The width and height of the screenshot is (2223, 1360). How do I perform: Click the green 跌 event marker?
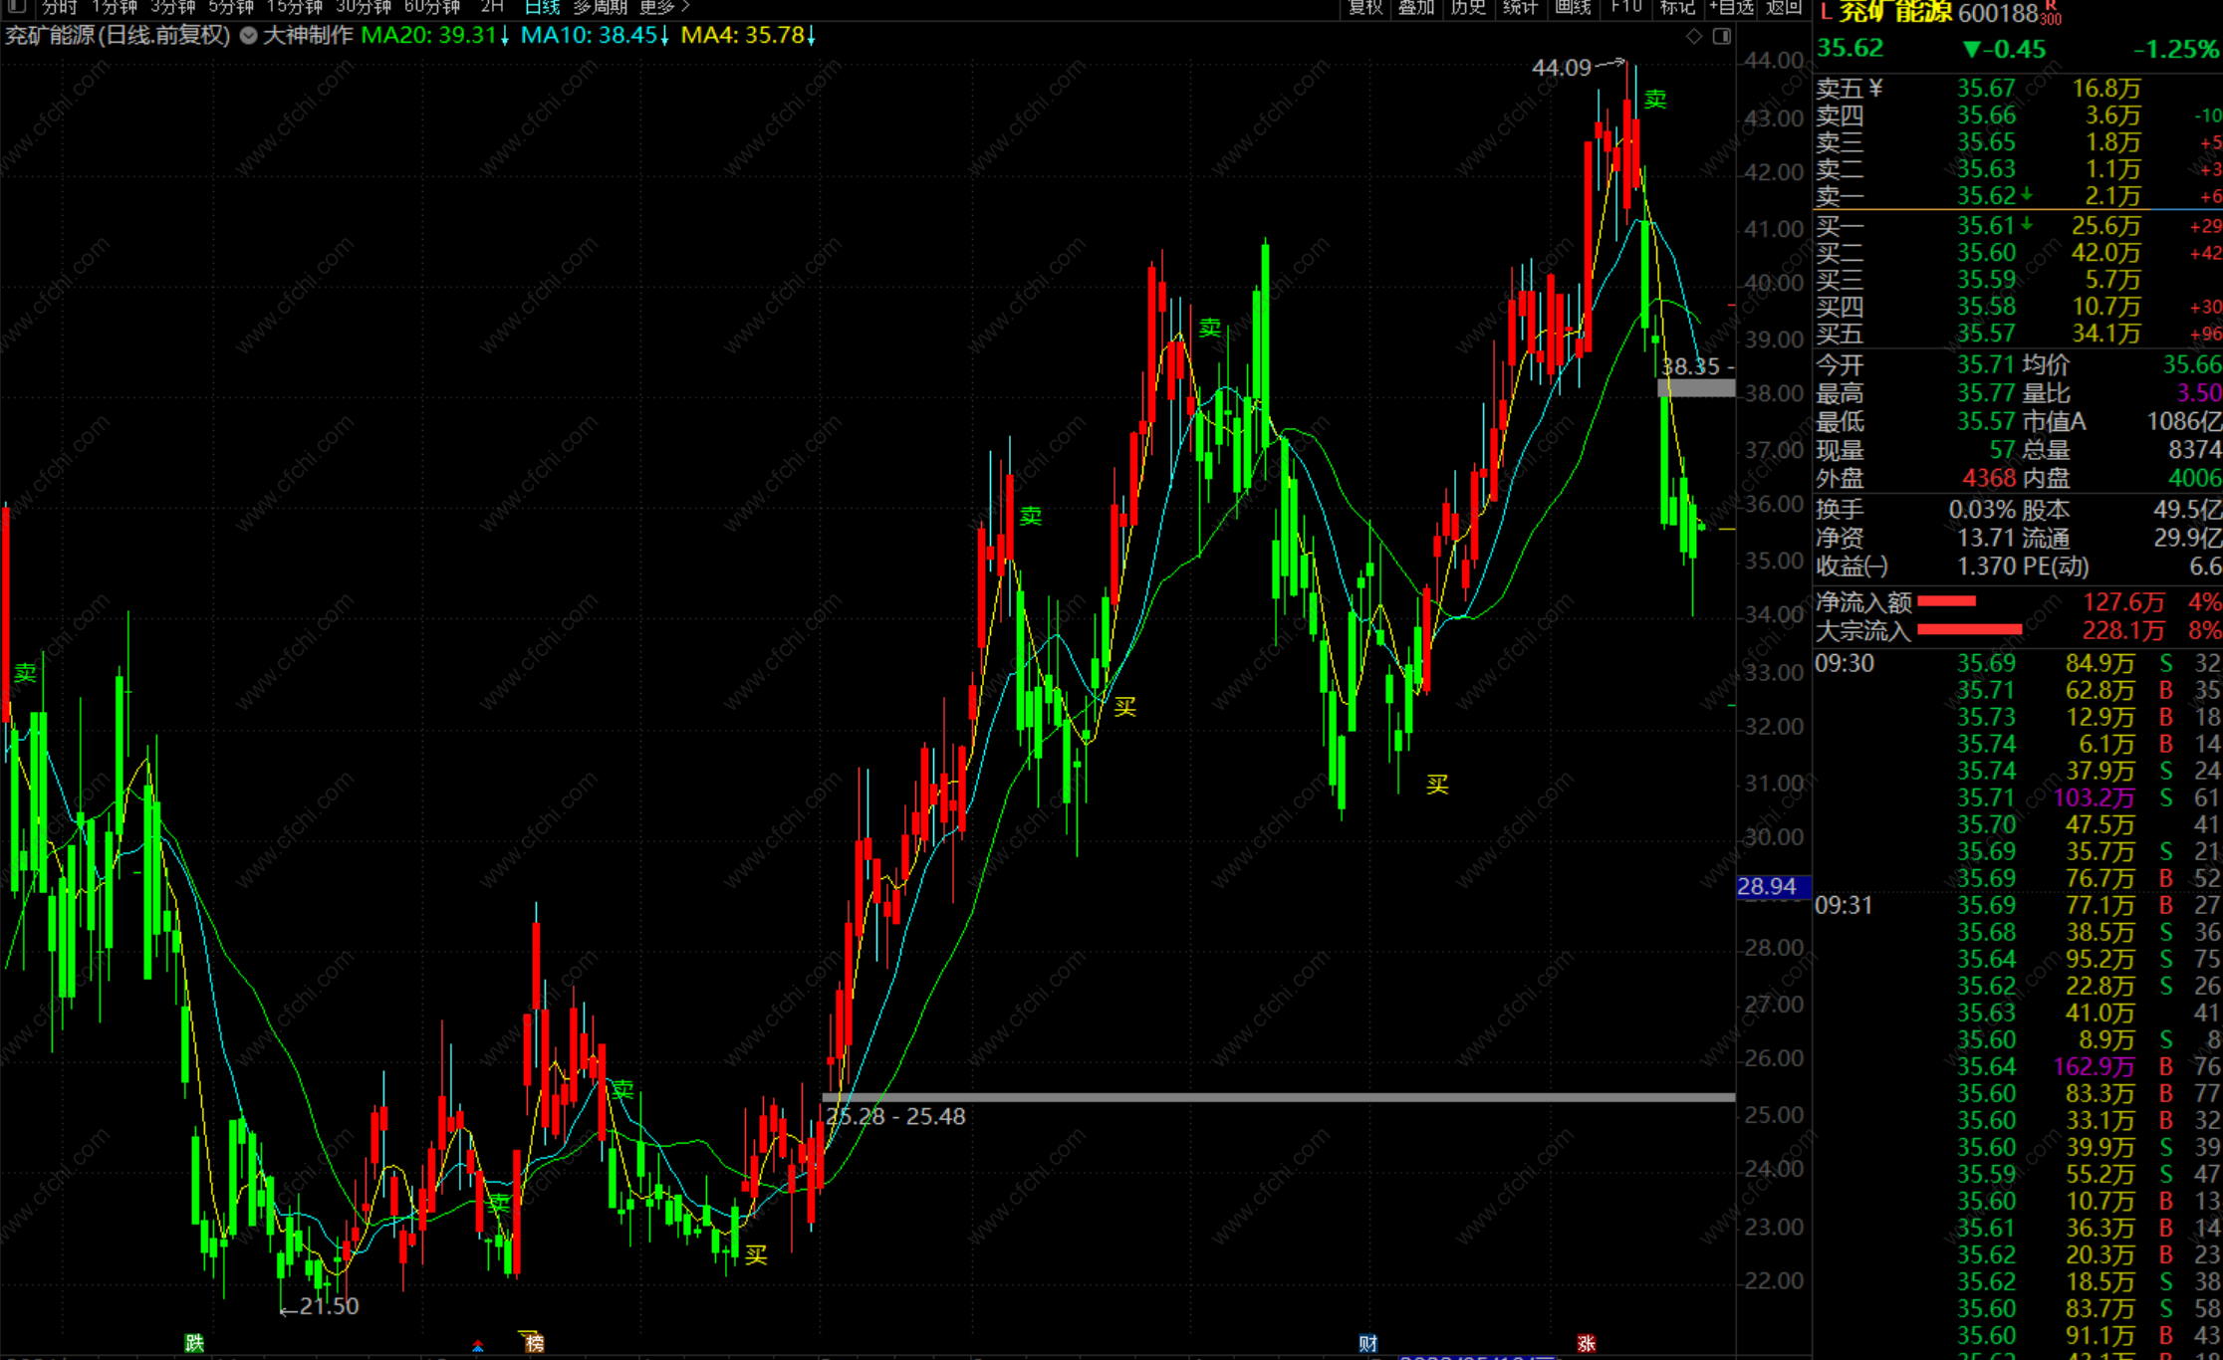pos(194,1343)
